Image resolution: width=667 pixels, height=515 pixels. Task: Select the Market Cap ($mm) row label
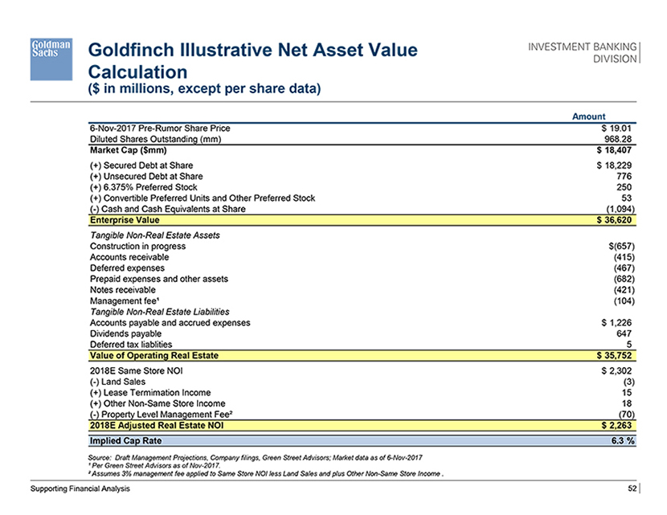(127, 149)
